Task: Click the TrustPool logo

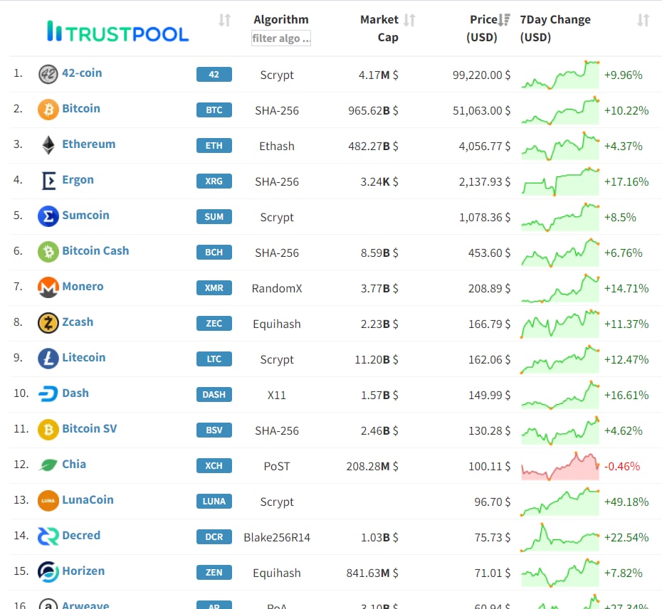Action: click(x=117, y=31)
